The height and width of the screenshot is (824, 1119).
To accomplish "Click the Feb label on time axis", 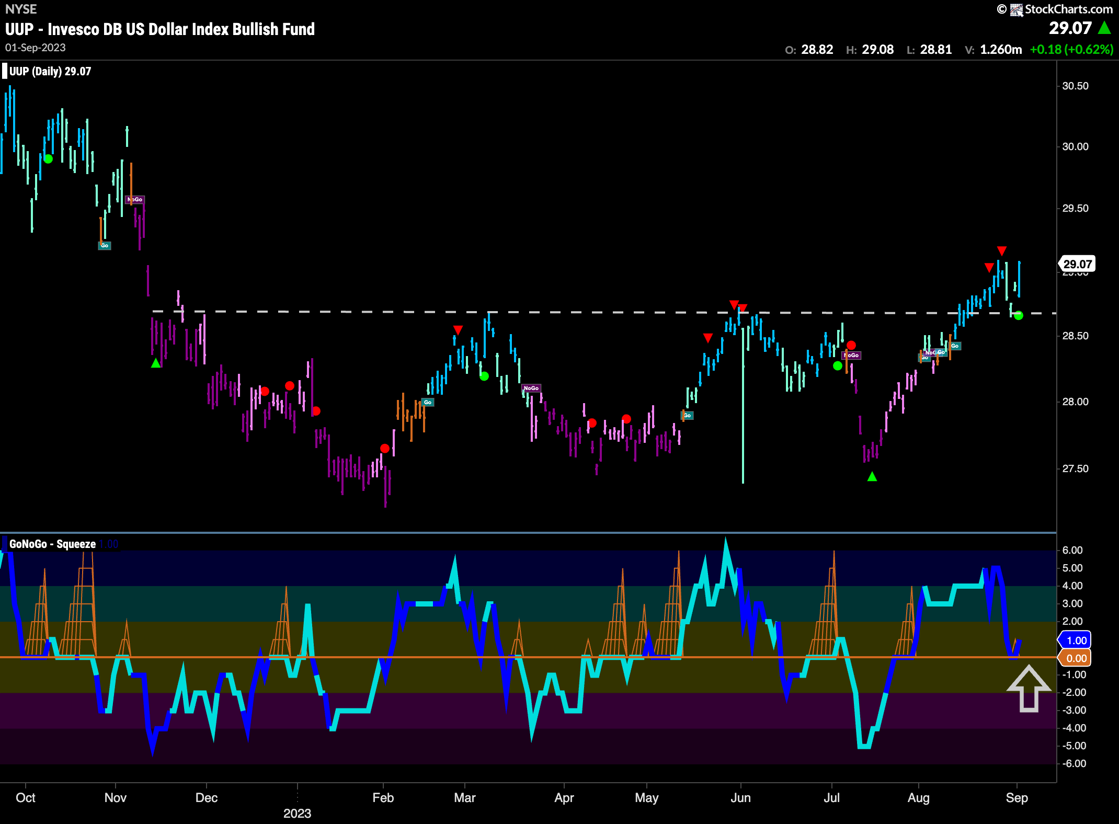I will click(383, 797).
